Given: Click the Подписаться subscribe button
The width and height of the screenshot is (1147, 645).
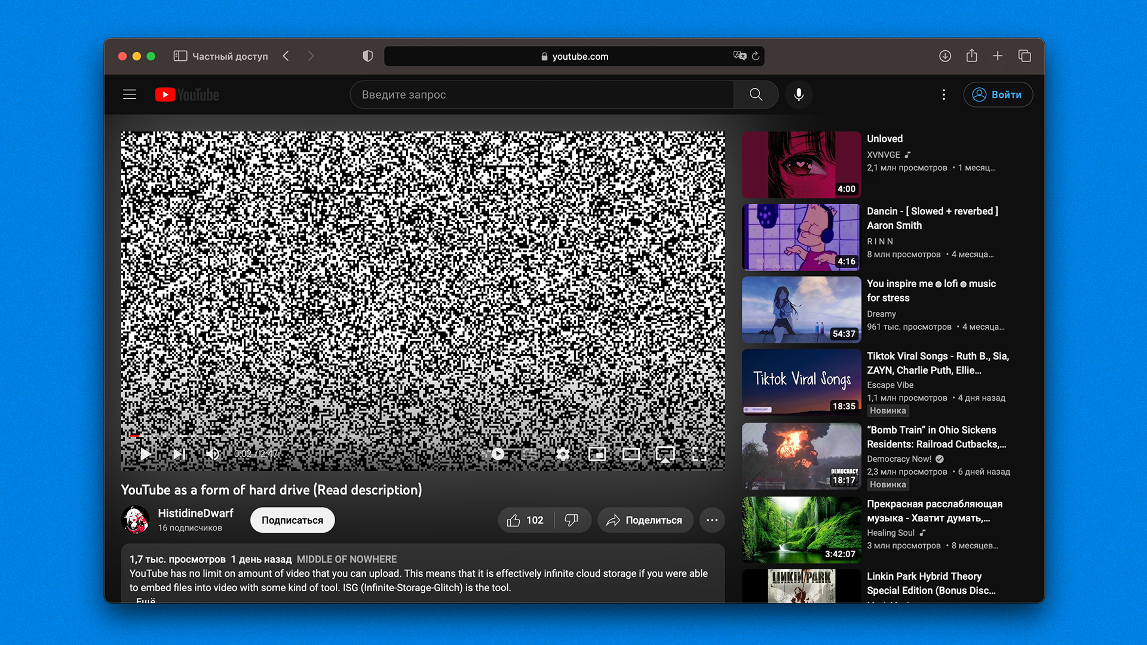Looking at the screenshot, I should (x=292, y=520).
